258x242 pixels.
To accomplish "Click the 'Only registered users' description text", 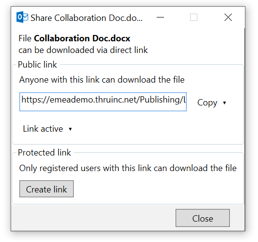I will [x=128, y=168].
